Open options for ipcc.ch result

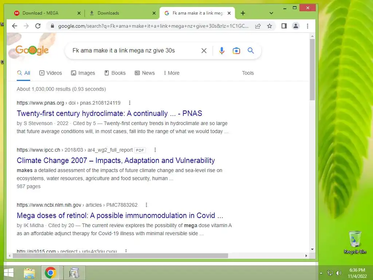(155, 150)
